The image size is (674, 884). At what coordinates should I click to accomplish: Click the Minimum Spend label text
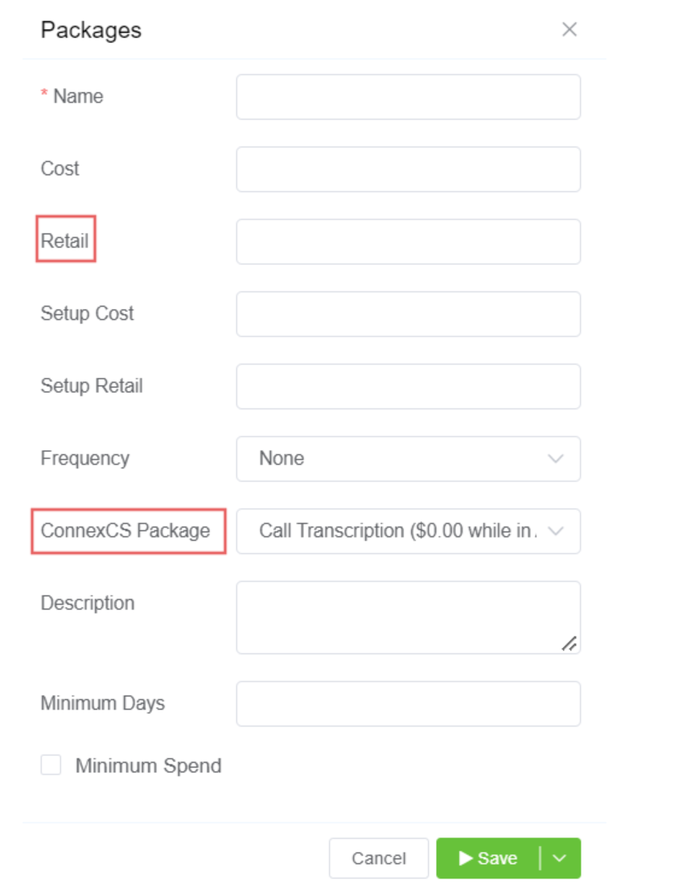point(148,766)
